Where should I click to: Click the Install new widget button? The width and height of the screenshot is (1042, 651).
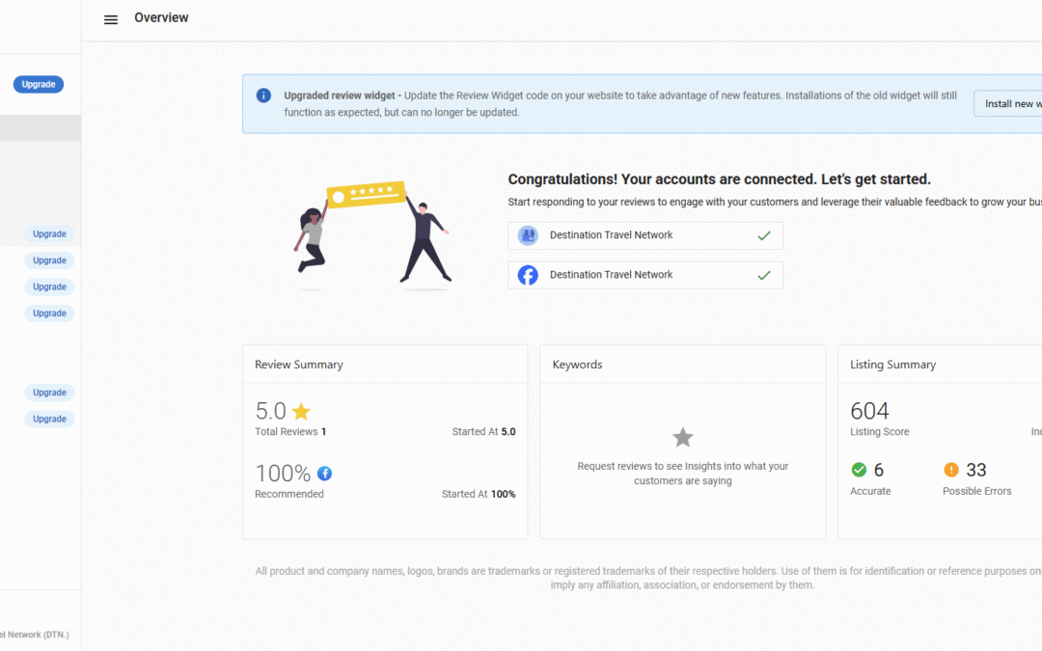tap(1008, 104)
